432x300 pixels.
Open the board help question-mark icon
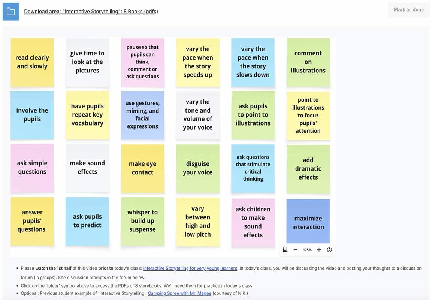329,250
